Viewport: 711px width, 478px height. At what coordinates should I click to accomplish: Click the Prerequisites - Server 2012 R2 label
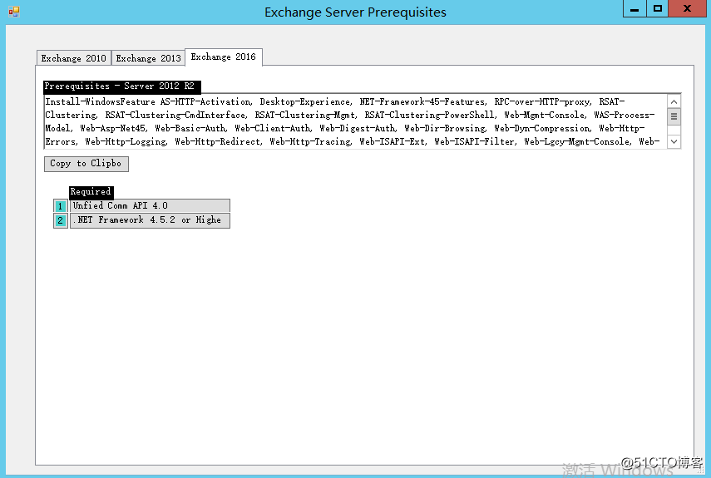pos(122,86)
